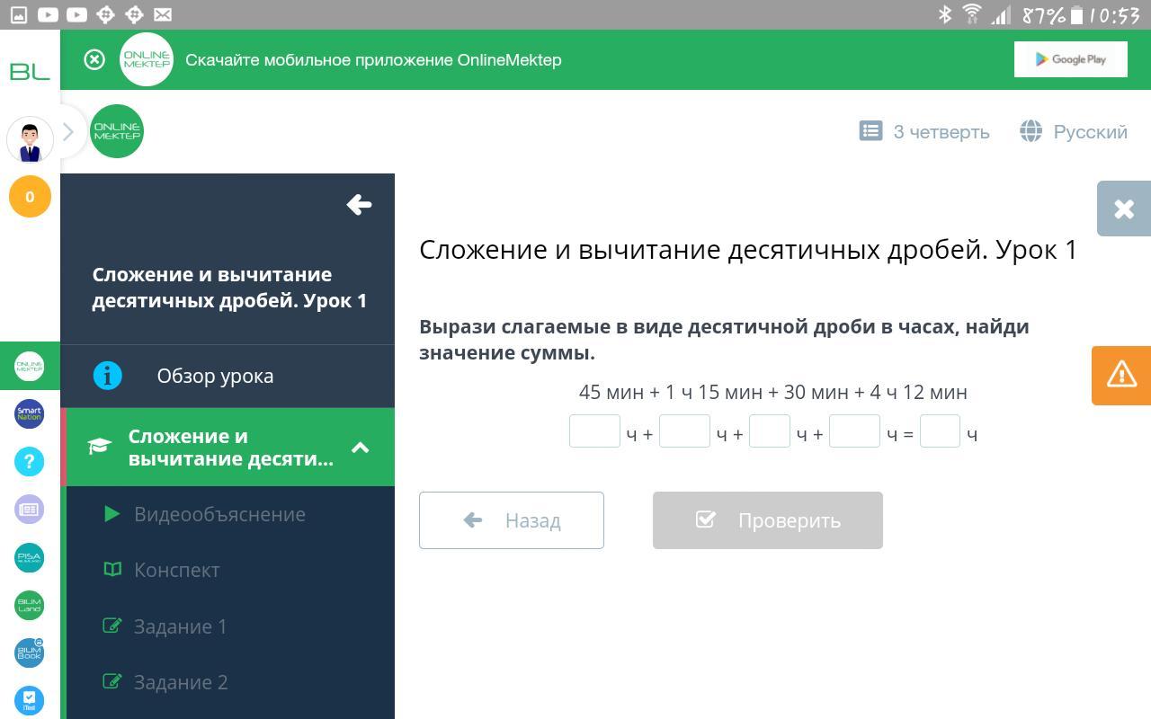1151x719 pixels.
Task: Tap the Bluetooth icon in the status bar
Action: coord(945,14)
